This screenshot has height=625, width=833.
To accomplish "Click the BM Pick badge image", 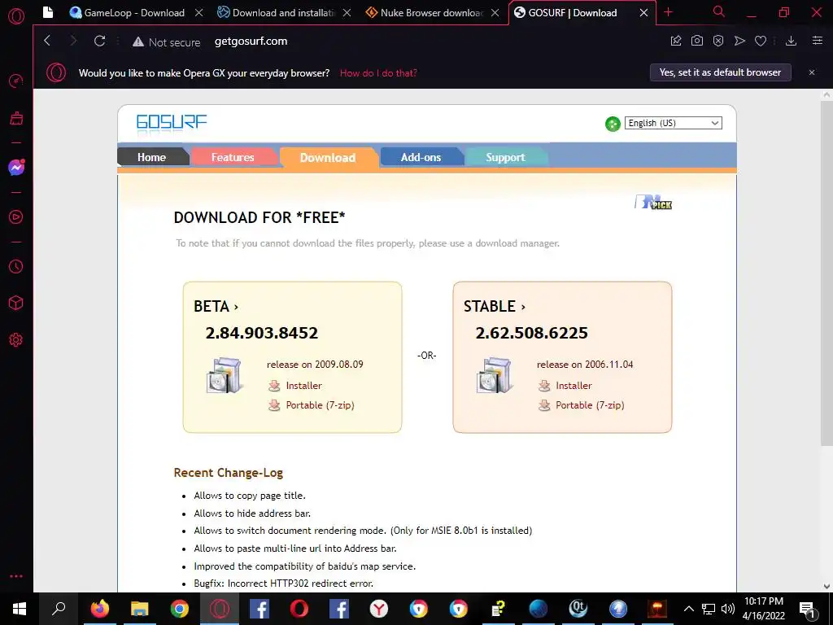I will [653, 203].
